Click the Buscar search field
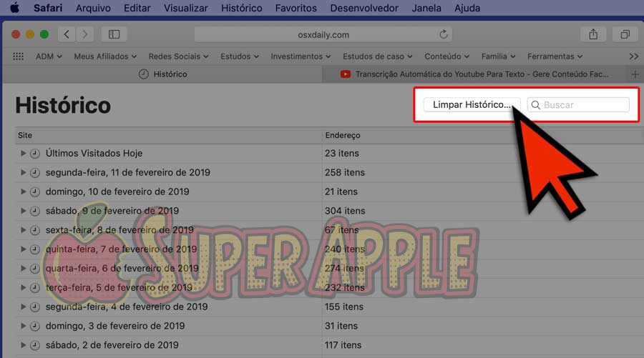The image size is (644, 358). pyautogui.click(x=583, y=105)
